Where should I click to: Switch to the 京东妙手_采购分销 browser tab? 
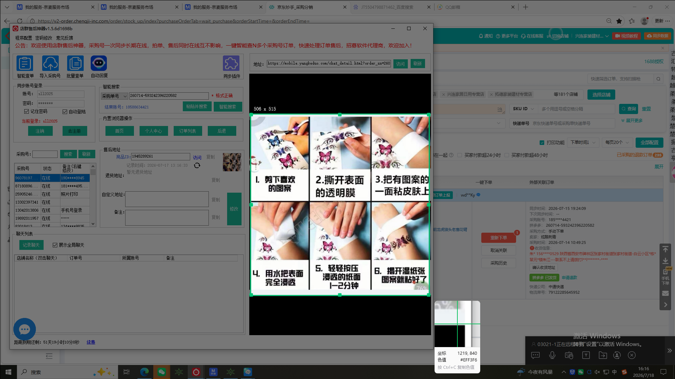(x=308, y=7)
